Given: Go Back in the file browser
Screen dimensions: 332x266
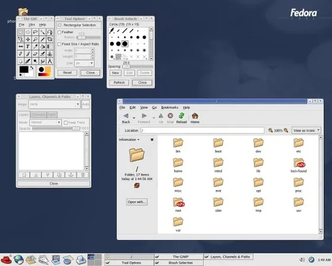Looking at the screenshot, I should (126, 118).
